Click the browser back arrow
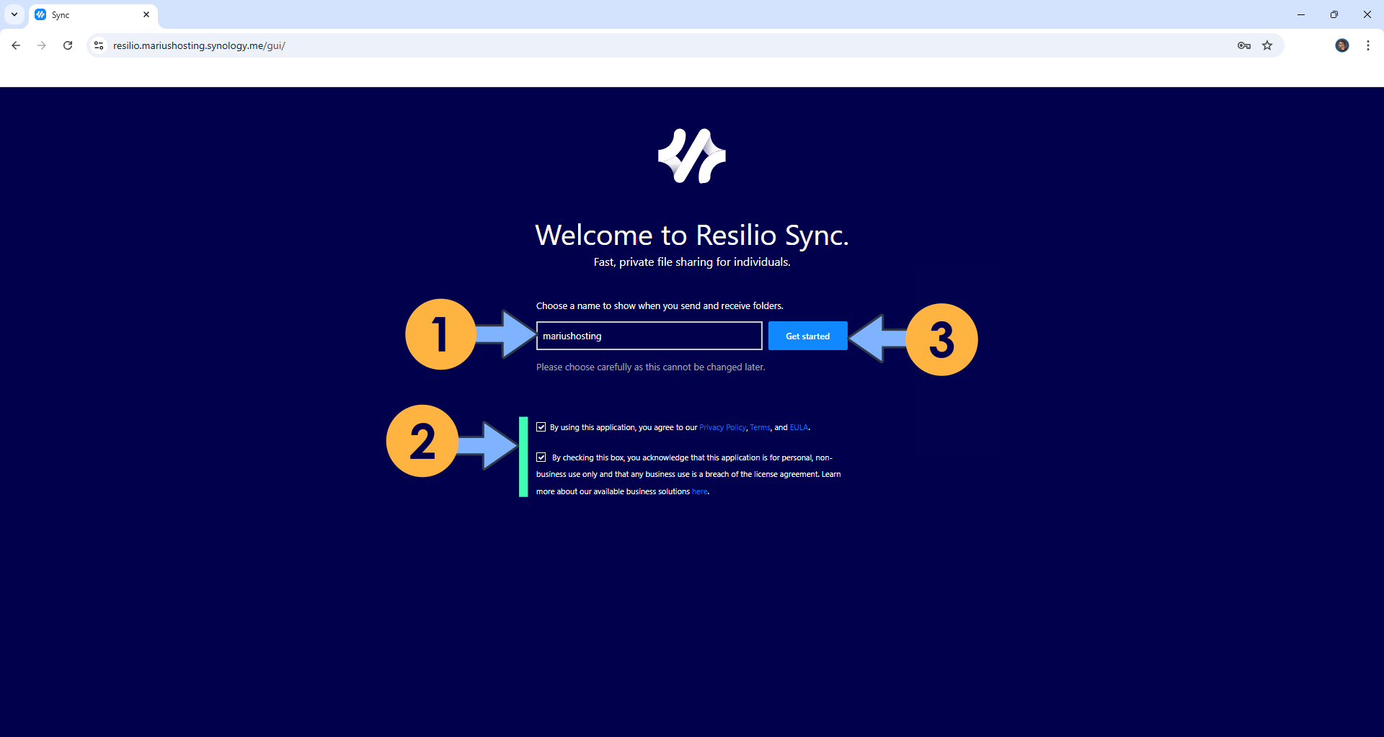Viewport: 1384px width, 737px height. click(16, 45)
